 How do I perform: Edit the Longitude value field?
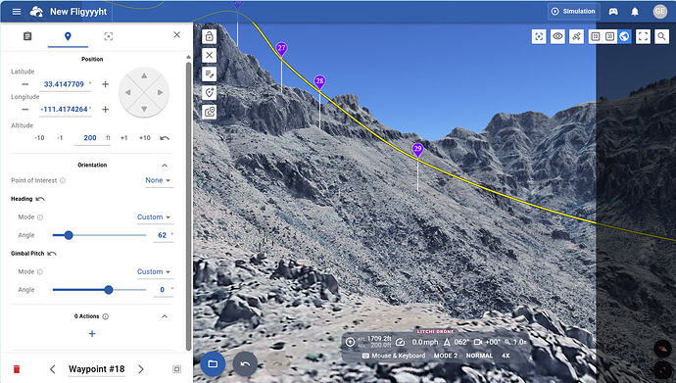point(65,110)
